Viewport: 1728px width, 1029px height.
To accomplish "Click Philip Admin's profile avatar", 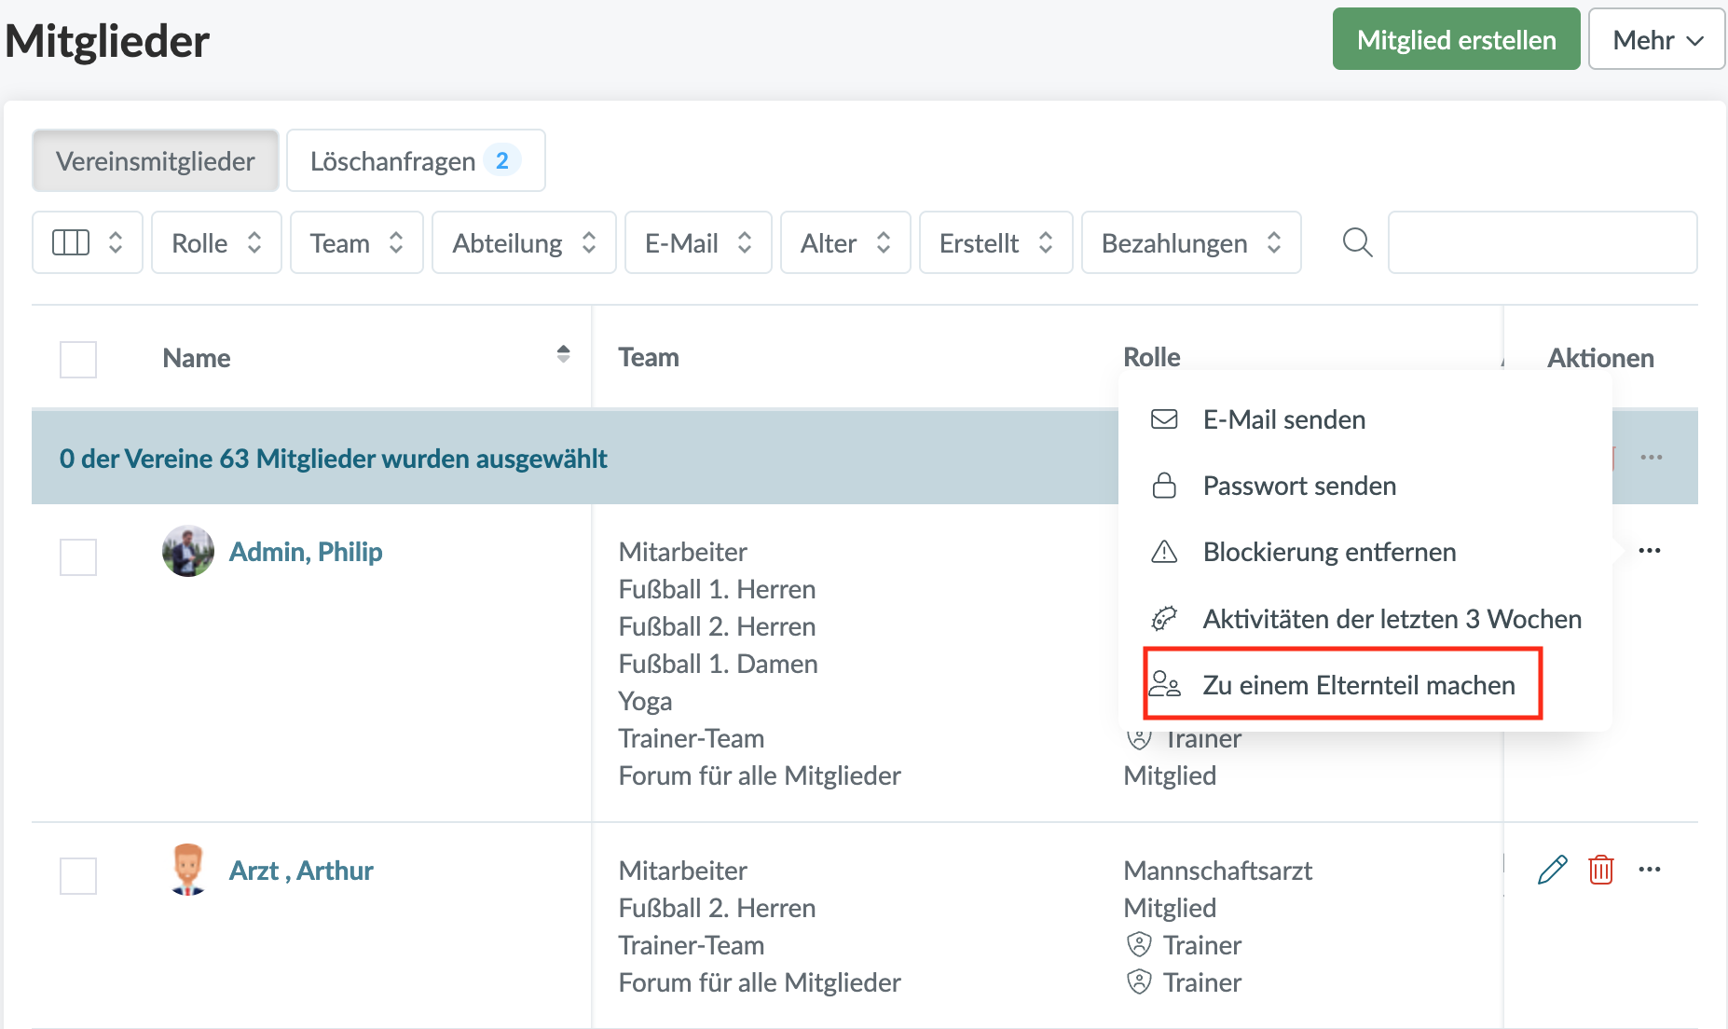I will click(188, 552).
